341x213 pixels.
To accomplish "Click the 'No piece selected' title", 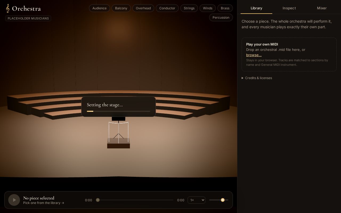I will 39,198.
